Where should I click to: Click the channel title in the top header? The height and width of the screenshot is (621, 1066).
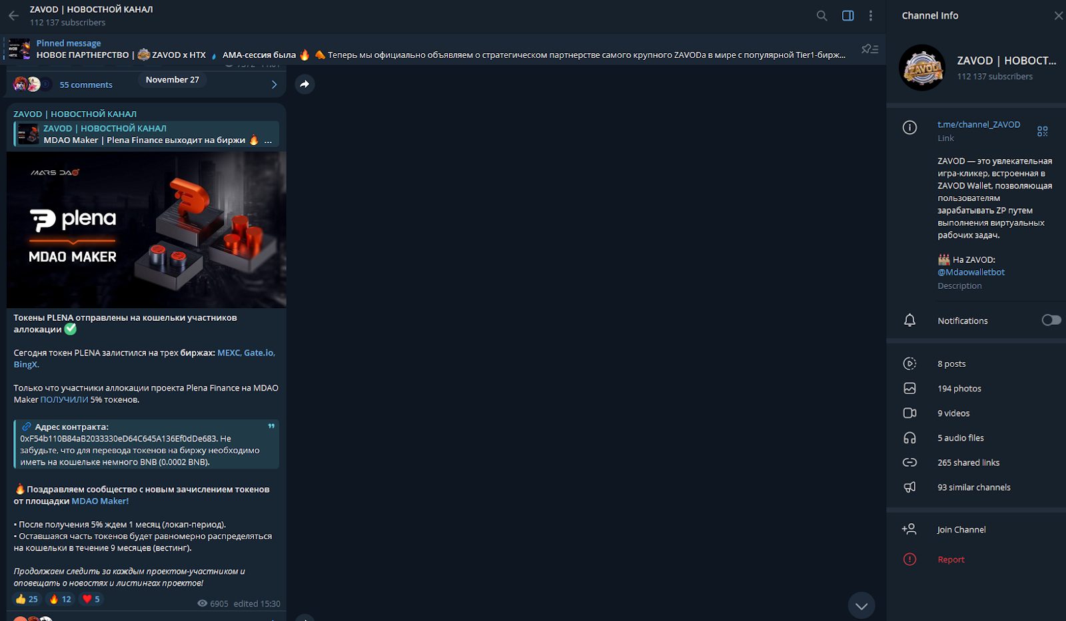[91, 9]
